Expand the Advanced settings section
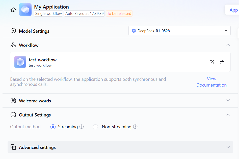The width and height of the screenshot is (239, 159). pyautogui.click(x=228, y=147)
